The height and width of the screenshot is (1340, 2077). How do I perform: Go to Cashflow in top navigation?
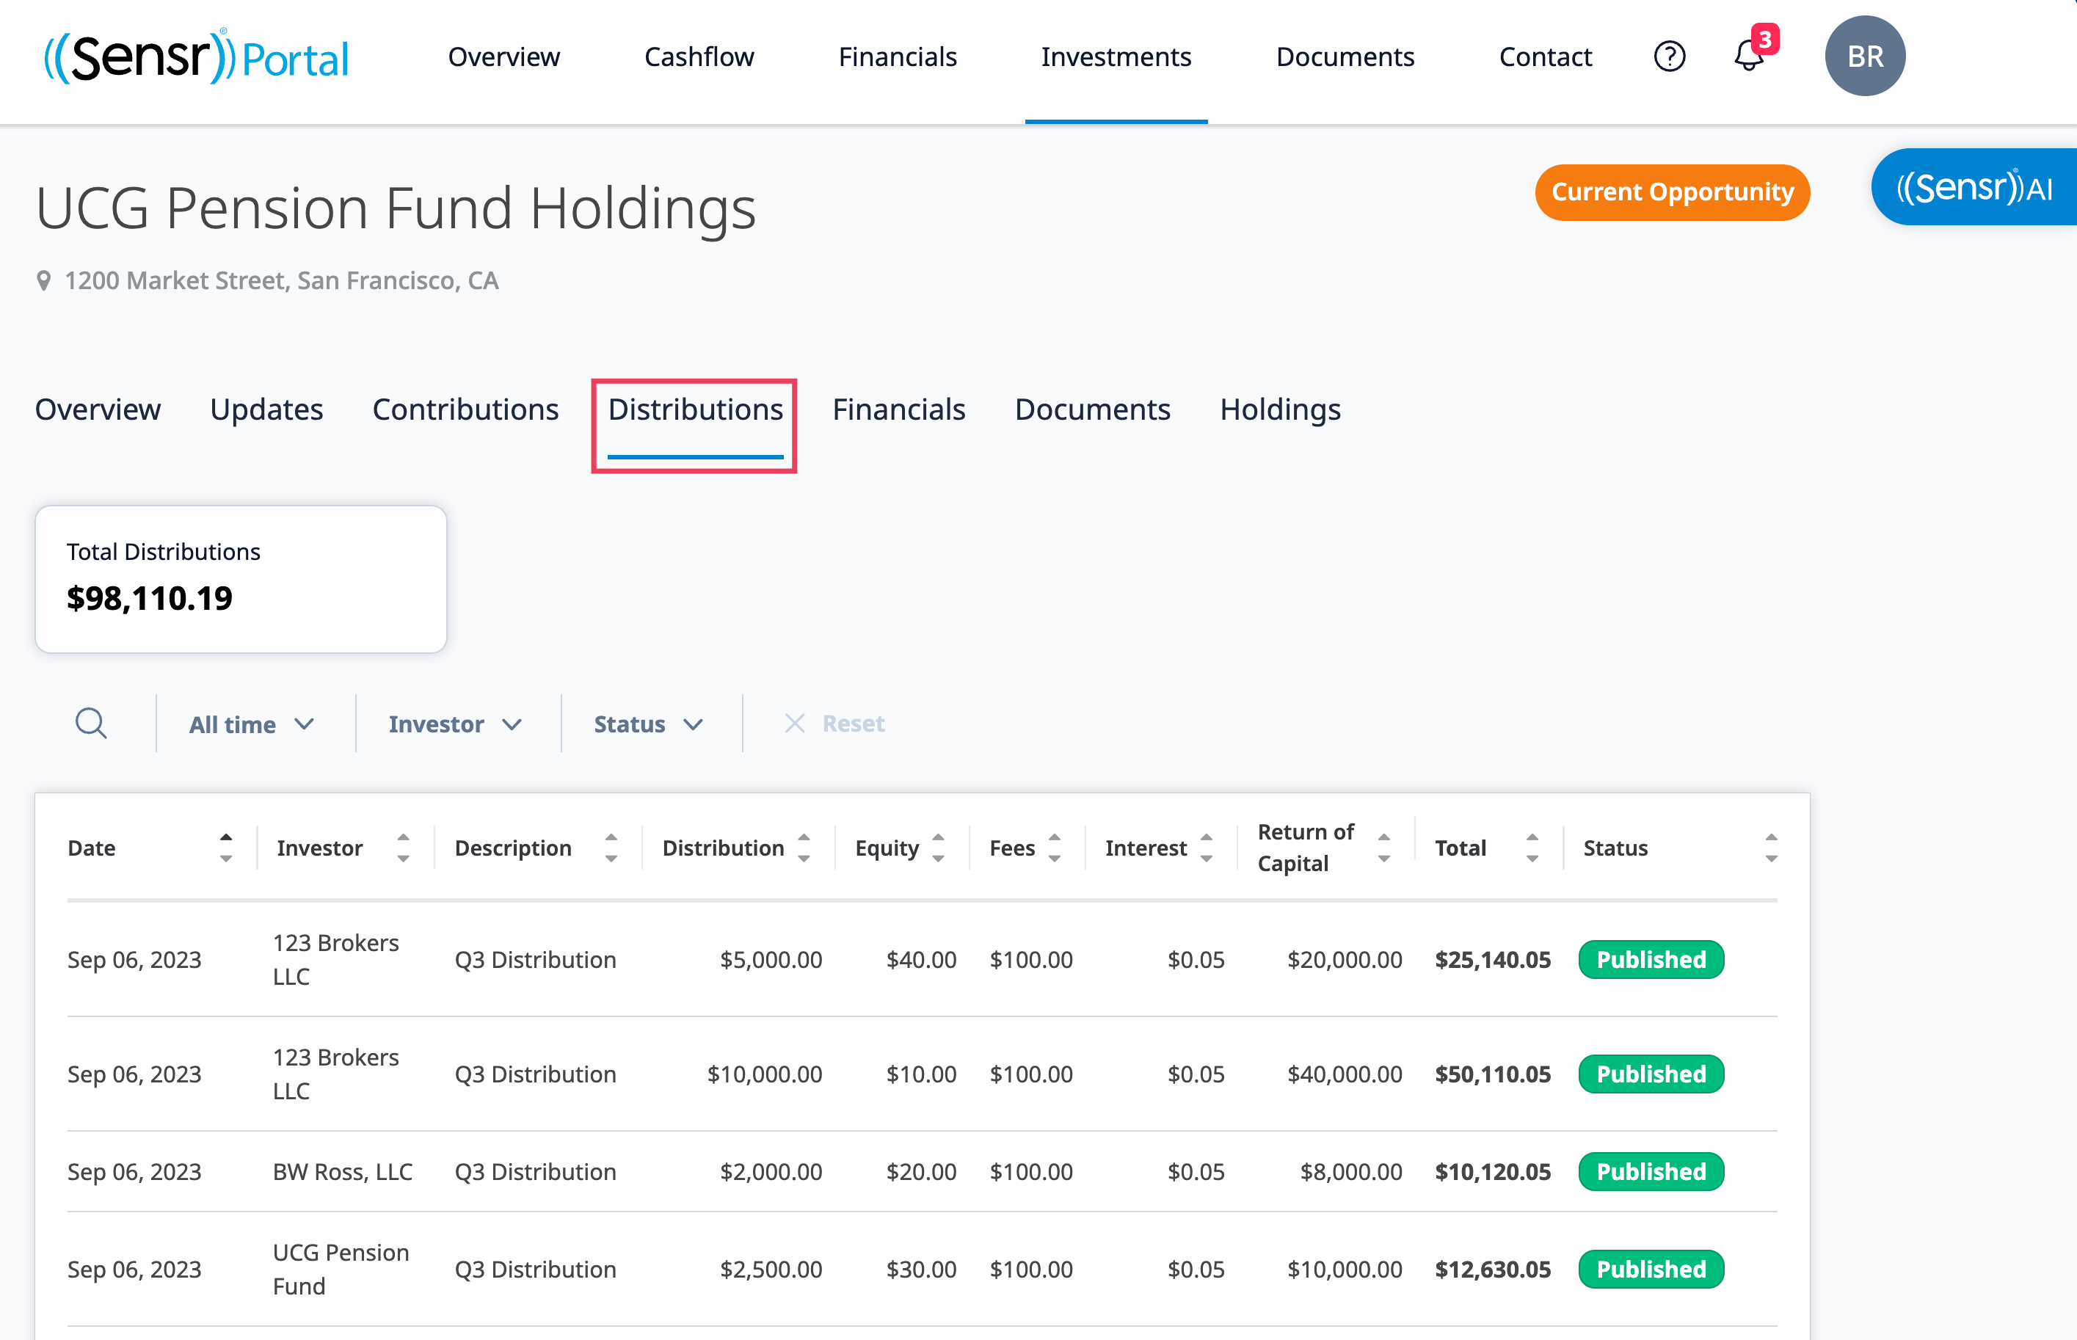pos(699,57)
